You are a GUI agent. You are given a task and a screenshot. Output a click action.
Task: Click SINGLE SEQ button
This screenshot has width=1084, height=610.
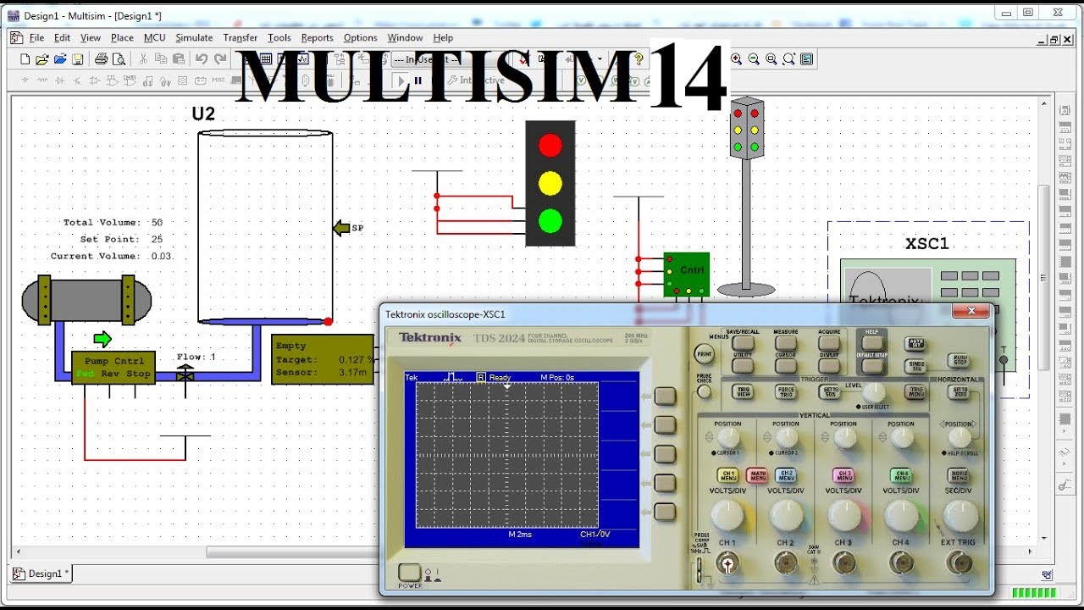click(915, 366)
